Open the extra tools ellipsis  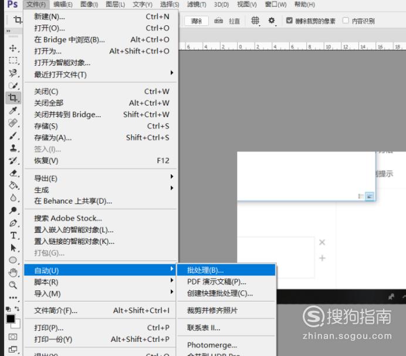(x=13, y=298)
